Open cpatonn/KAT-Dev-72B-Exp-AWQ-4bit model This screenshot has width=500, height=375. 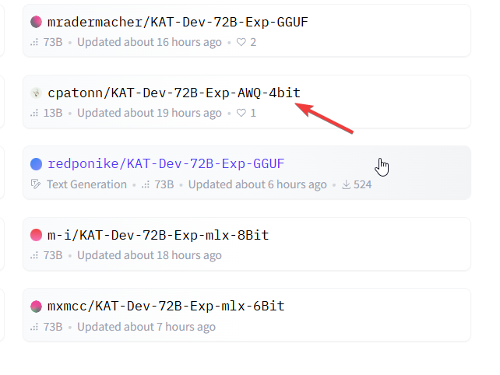pos(174,93)
